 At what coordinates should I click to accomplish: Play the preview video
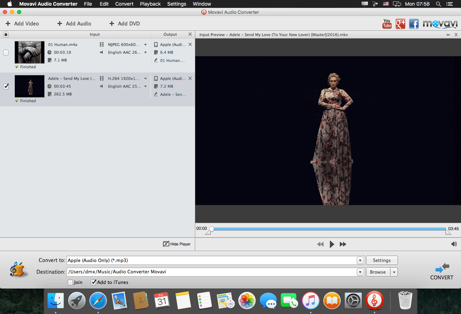click(x=332, y=244)
